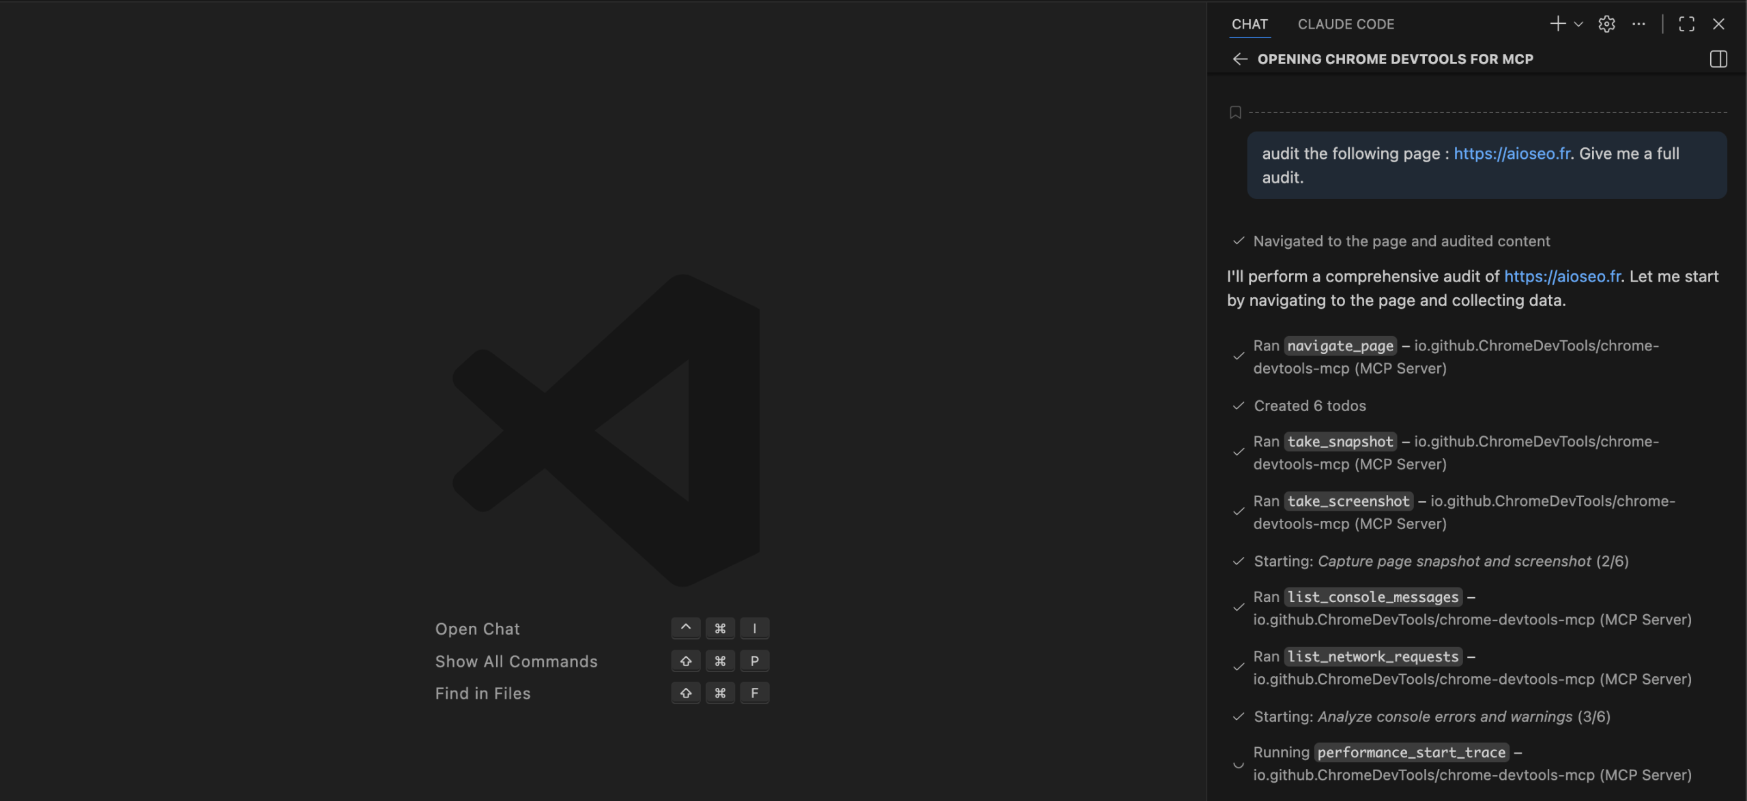
Task: Expand list_network_requests tool call details
Action: [x=1372, y=656]
